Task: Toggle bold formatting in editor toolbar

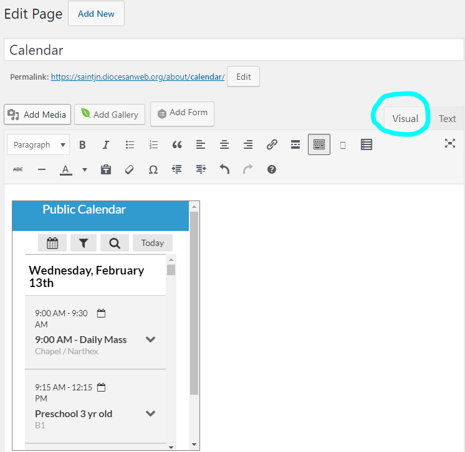Action: tap(82, 145)
